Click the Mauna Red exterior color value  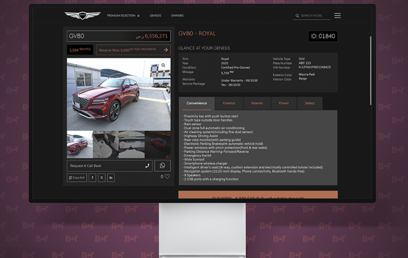(306, 75)
